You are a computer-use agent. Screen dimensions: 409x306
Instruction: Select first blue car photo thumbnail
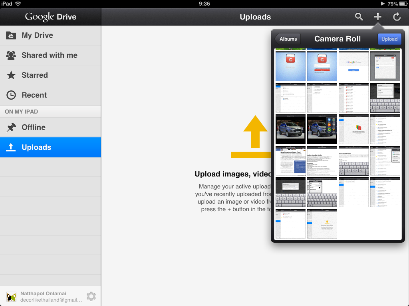290,129
